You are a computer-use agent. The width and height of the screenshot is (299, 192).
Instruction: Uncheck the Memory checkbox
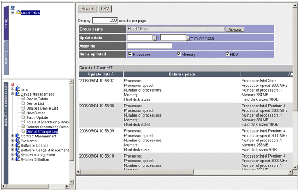tap(179, 55)
